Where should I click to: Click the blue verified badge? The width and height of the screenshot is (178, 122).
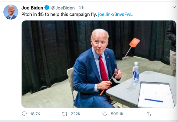(x=47, y=8)
